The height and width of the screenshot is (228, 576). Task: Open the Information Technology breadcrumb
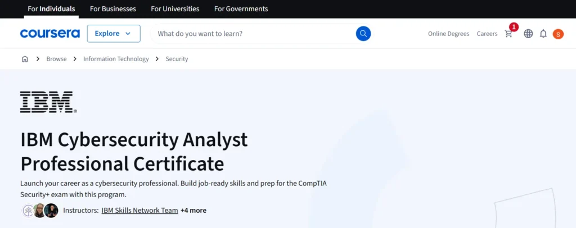coord(116,58)
